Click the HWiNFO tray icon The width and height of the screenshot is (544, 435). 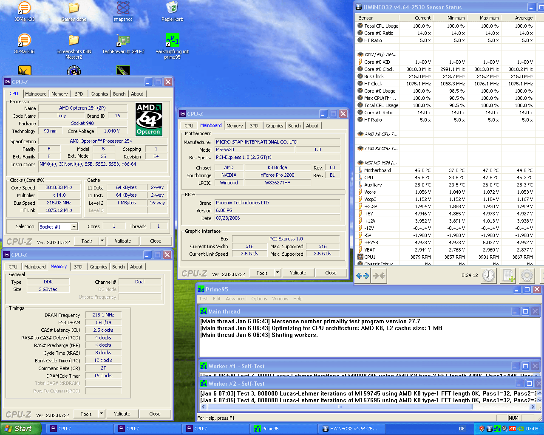[489, 429]
